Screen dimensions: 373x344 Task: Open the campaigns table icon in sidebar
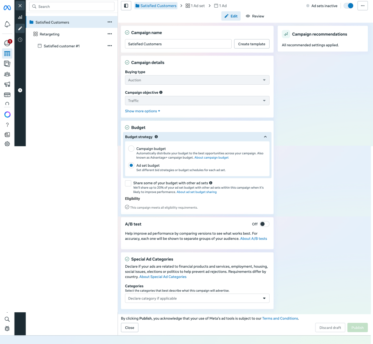pos(7,54)
